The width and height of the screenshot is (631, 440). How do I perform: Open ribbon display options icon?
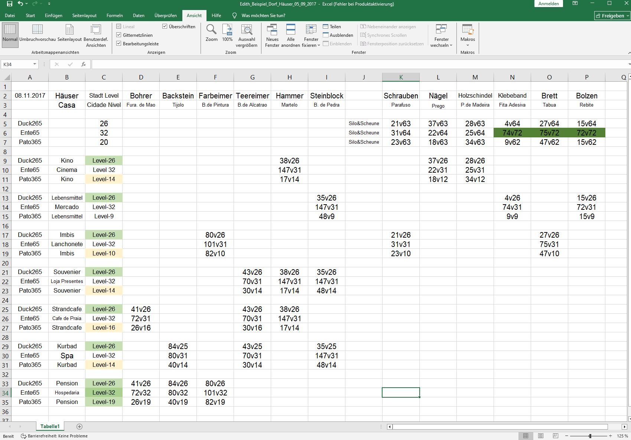point(575,4)
